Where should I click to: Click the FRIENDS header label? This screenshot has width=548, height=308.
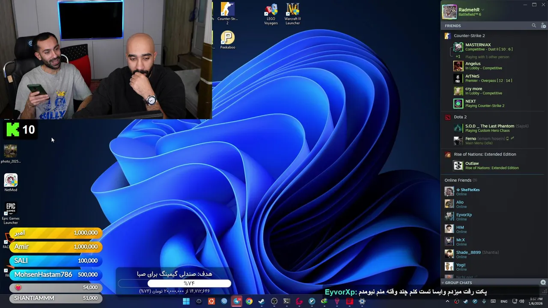(453, 26)
